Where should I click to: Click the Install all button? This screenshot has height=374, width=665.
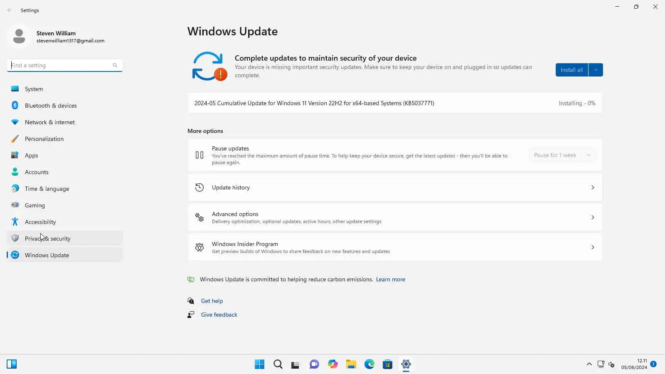tap(571, 70)
